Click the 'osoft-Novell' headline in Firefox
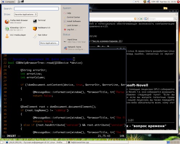Image resolution: width=180 pixels, height=144 pixels. [138, 85]
